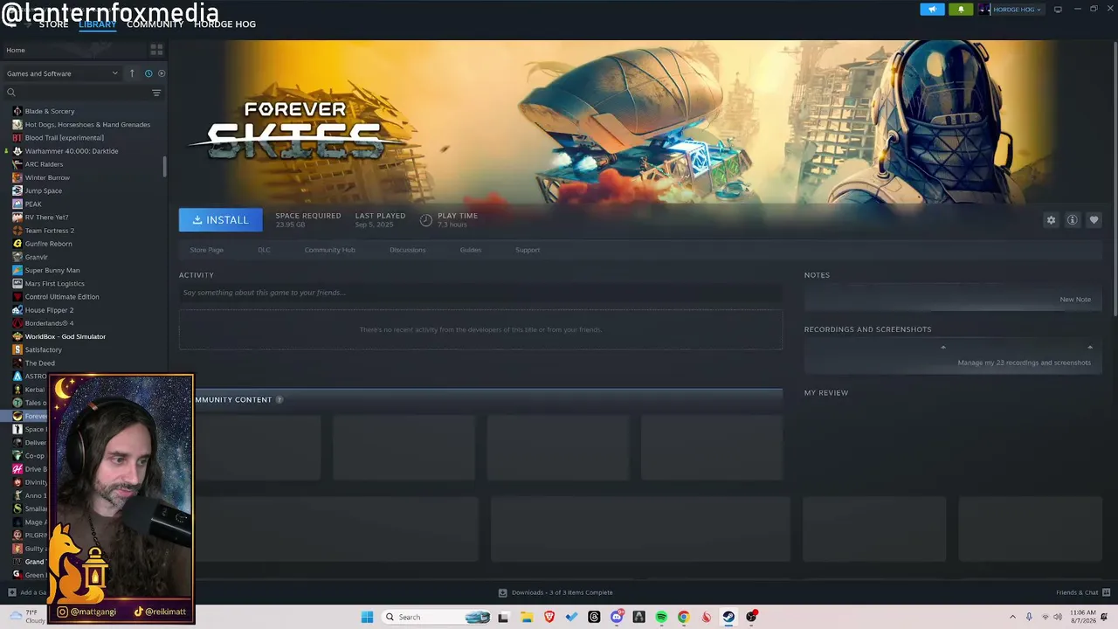Open Windows Start menu
Viewport: 1118px width, 629px height.
pyautogui.click(x=368, y=617)
